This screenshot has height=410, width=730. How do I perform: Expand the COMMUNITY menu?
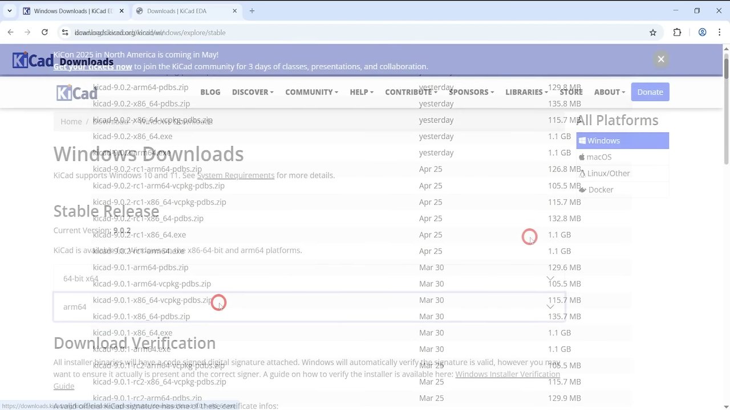pyautogui.click(x=311, y=92)
